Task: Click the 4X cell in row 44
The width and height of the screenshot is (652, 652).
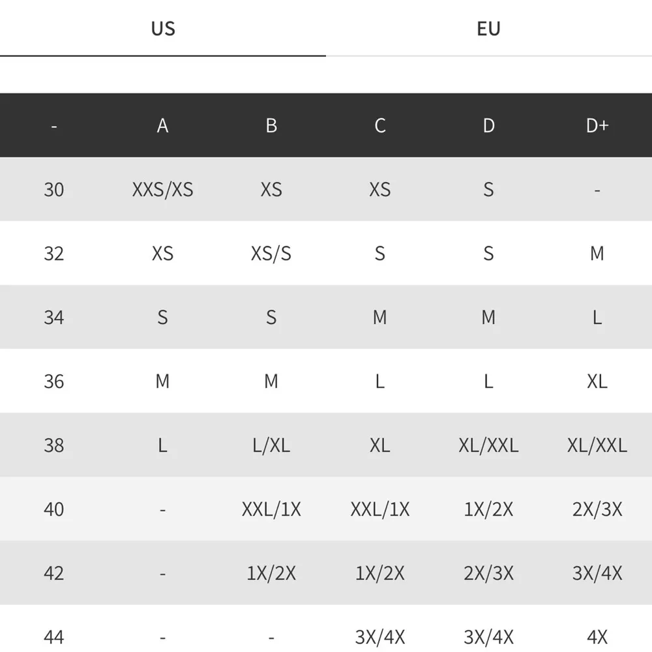Action: tap(597, 636)
